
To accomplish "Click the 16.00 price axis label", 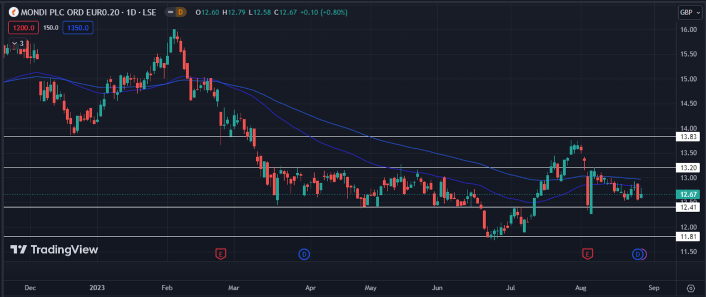I will pos(689,29).
